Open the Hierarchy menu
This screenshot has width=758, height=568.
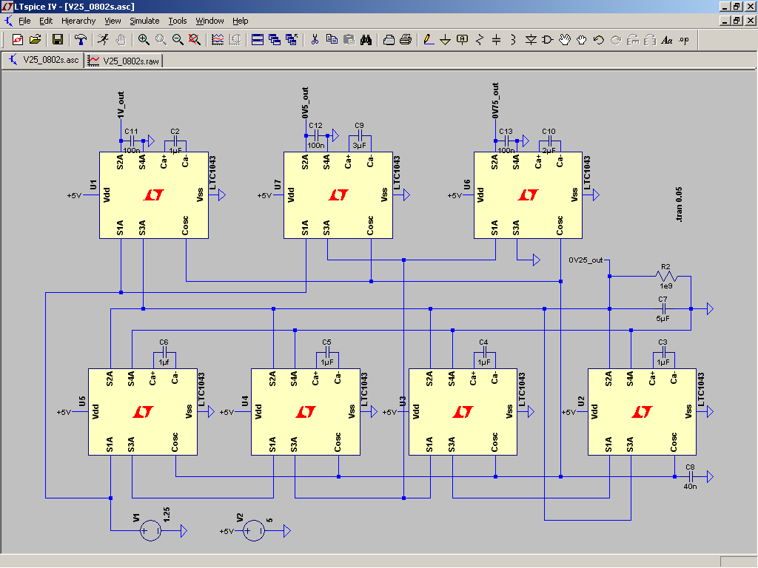click(78, 21)
